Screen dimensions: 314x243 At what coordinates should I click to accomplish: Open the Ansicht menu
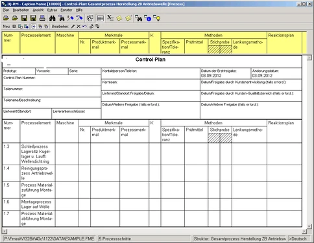click(x=38, y=10)
